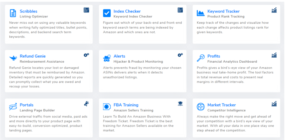The height and width of the screenshot is (140, 285).
Task: Click the bar chart badge on Profits card
Action: [274, 55]
